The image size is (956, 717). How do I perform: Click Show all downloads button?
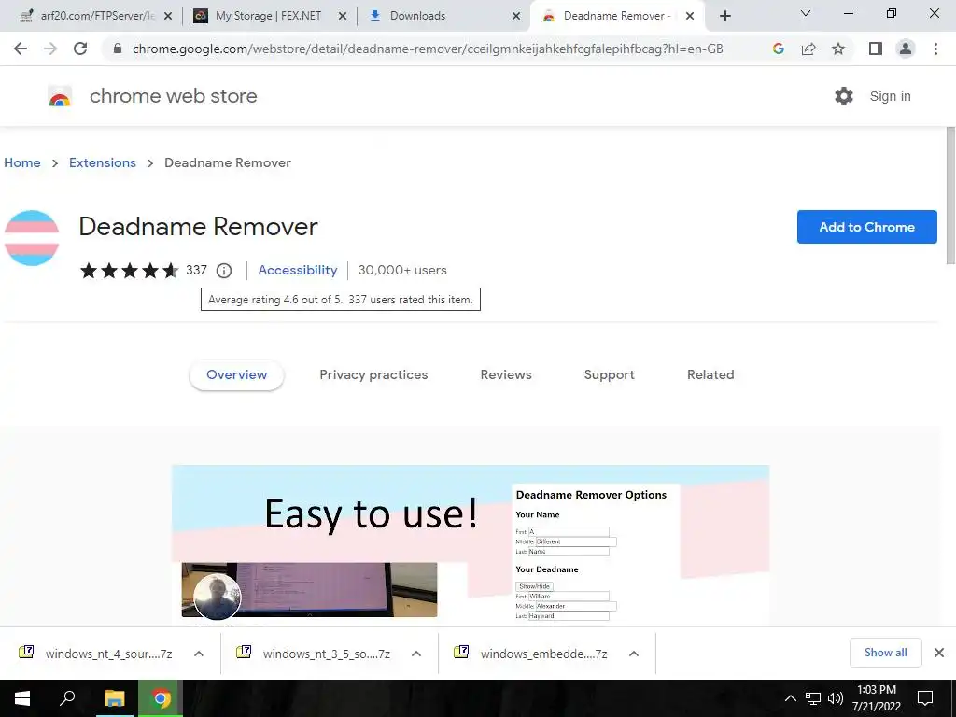tap(885, 653)
